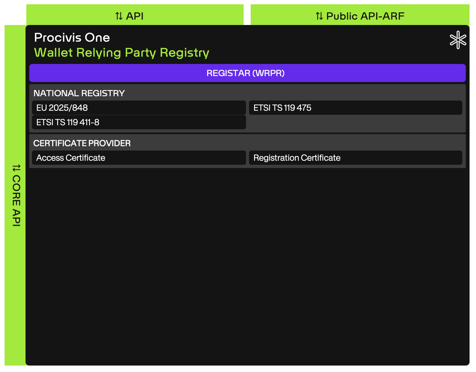Click the arrows icon beside Public API-ARF
476x372 pixels.
pos(319,16)
